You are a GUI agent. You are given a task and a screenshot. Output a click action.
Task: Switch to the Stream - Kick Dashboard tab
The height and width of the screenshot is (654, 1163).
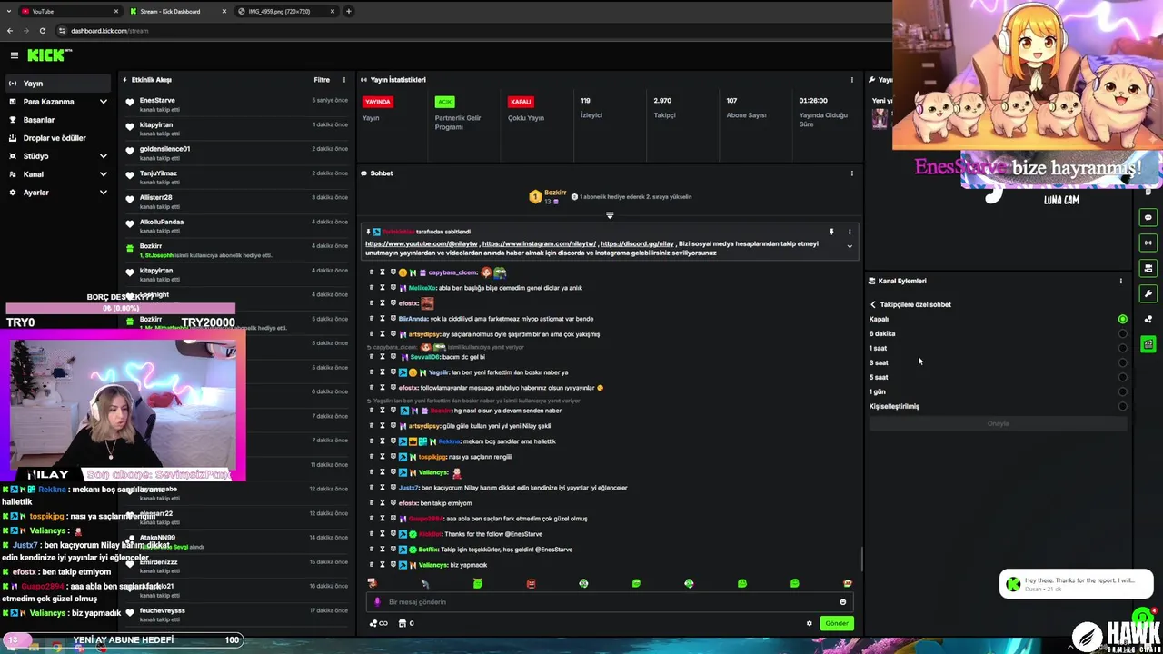click(178, 12)
